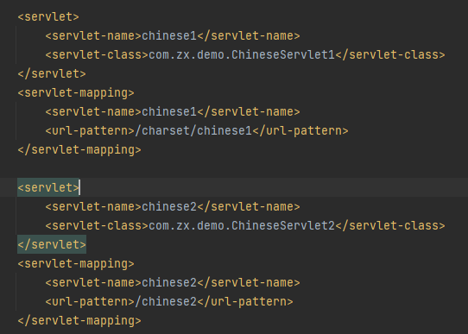Click closing </servlet-class> tag after ChineseServlet1
Image resolution: width=468 pixels, height=334 pixels.
coord(390,55)
